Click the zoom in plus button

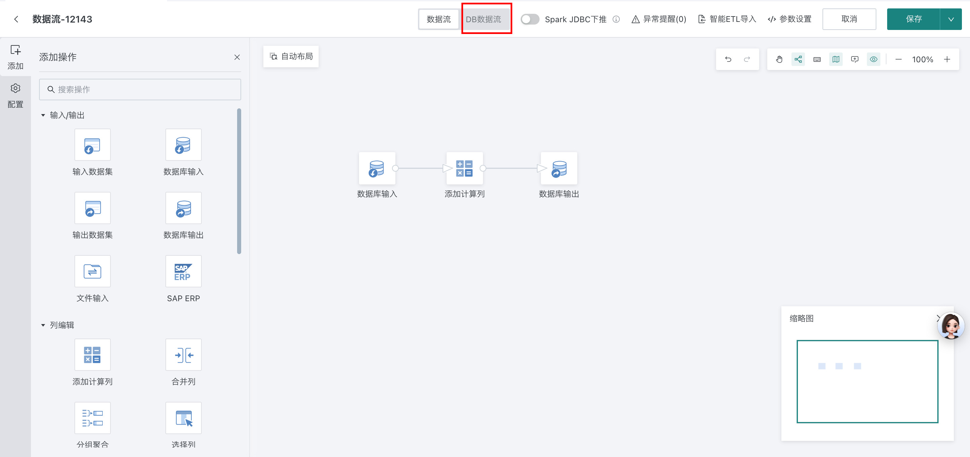point(947,60)
